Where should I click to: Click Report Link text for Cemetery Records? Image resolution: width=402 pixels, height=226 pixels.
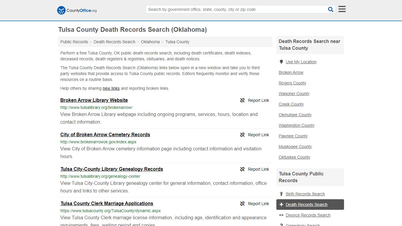258,135
